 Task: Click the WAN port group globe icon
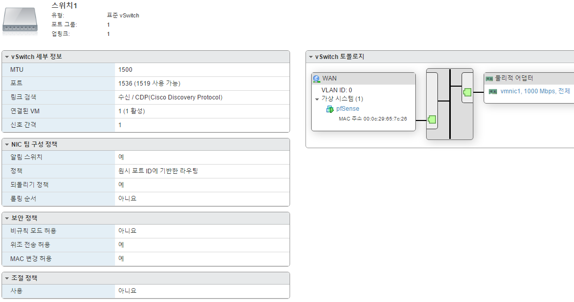(316, 79)
